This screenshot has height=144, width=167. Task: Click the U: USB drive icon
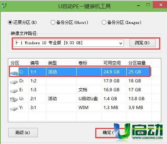(14, 99)
